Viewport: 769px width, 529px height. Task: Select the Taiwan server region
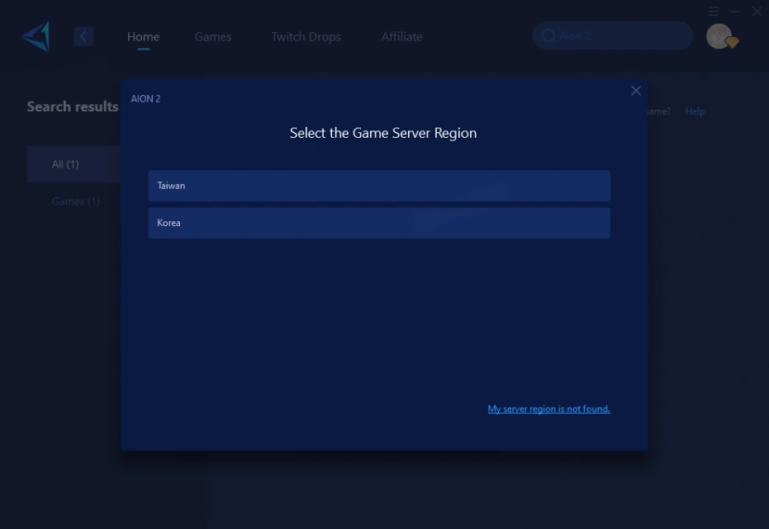pos(379,186)
